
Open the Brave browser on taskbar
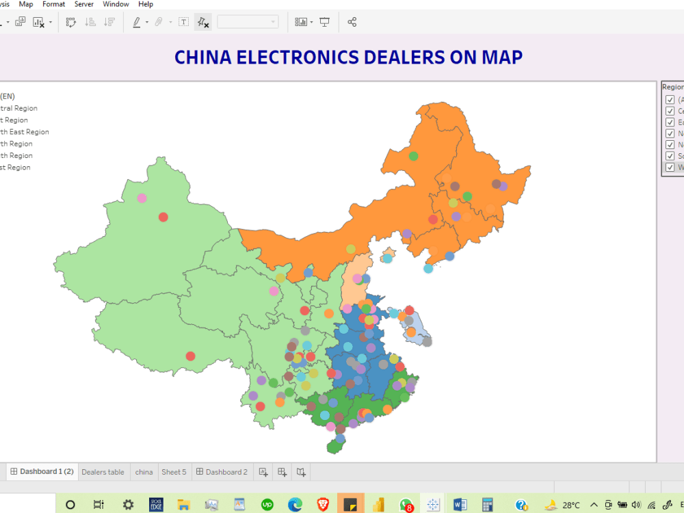(x=323, y=505)
